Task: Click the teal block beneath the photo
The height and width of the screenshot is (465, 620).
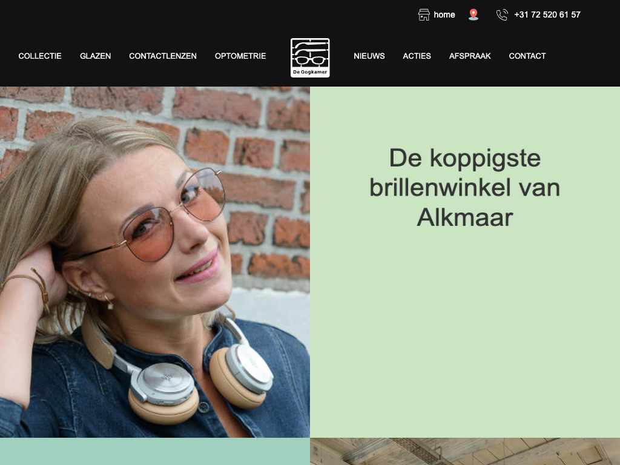Action: (x=155, y=451)
